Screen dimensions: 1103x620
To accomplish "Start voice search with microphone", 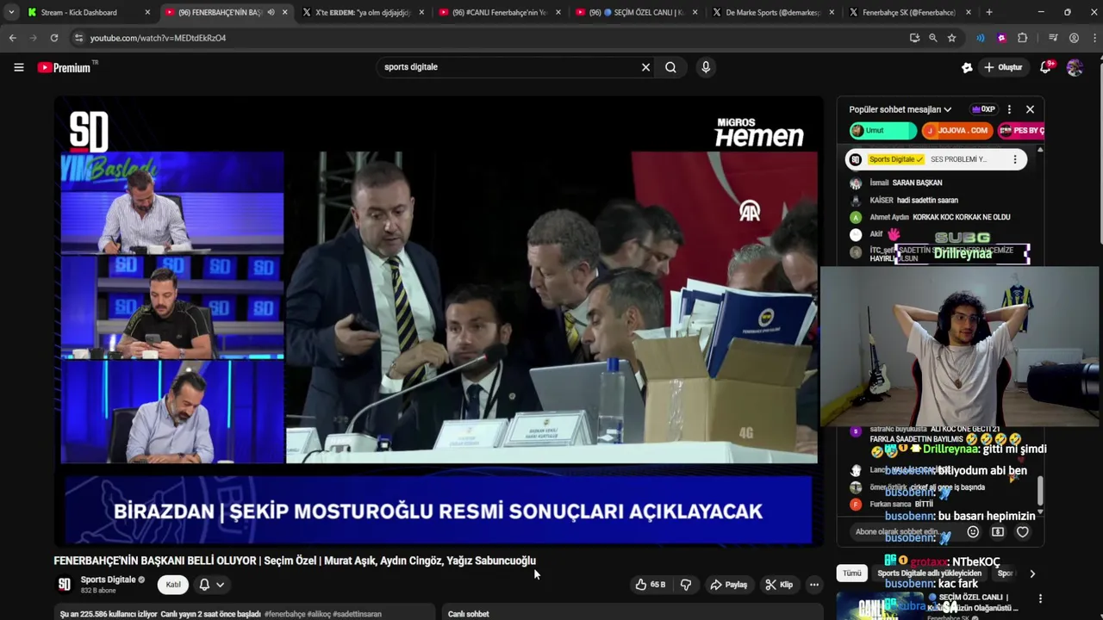I will (706, 67).
